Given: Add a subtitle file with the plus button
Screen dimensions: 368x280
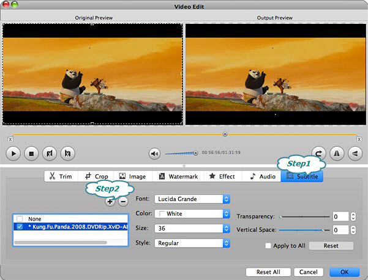Looking at the screenshot, I should coord(110,202).
